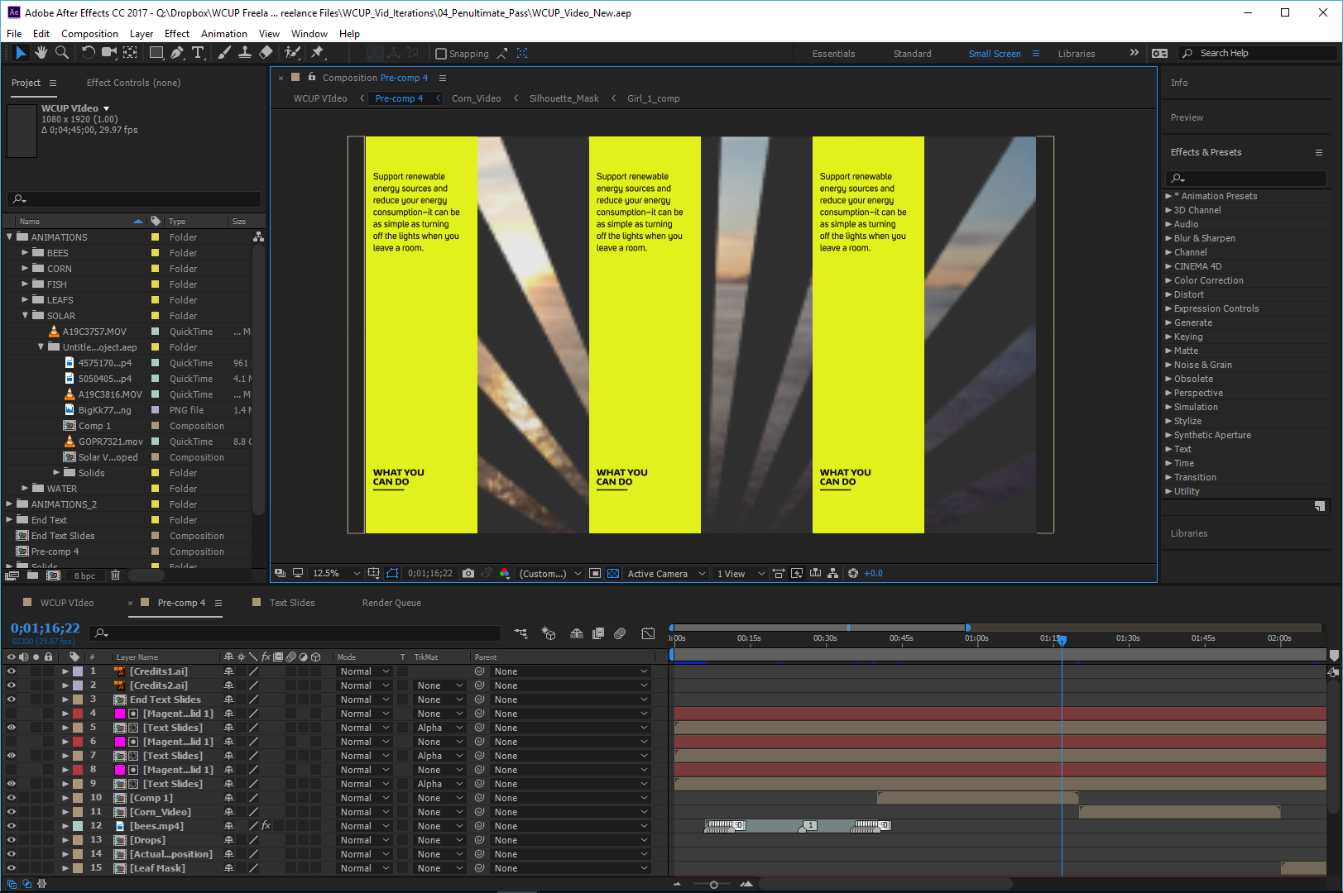Toggle the transparency grid in viewer
The width and height of the screenshot is (1343, 893).
coord(613,573)
